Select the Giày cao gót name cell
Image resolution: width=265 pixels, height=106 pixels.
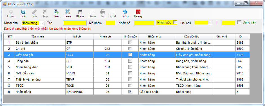[x=40, y=55]
